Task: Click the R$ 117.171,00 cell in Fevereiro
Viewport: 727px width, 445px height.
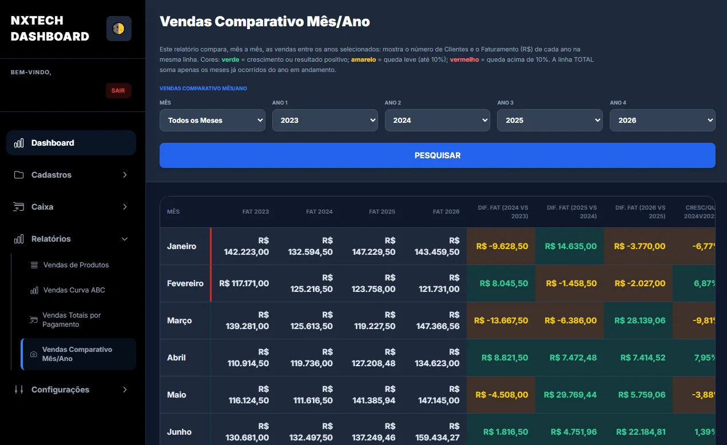Action: 244,283
